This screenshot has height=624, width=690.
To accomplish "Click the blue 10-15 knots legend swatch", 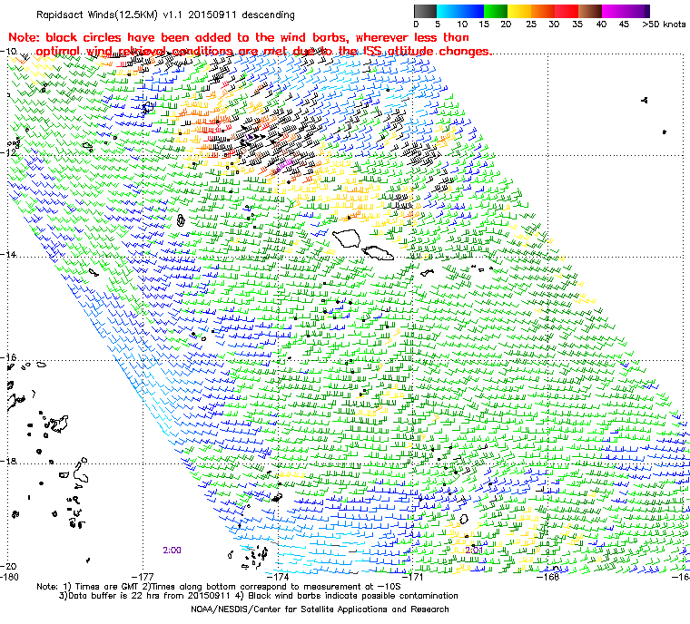I will tap(472, 11).
